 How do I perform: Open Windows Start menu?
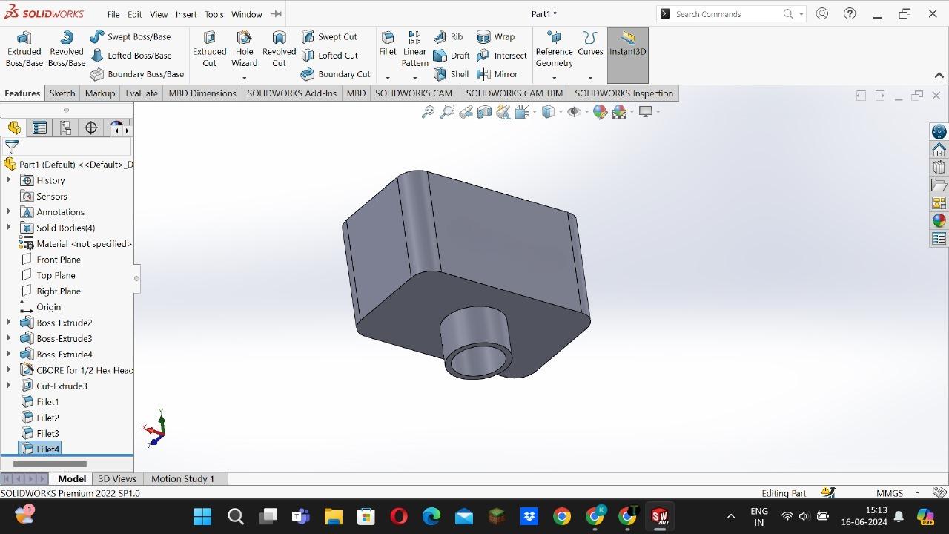pyautogui.click(x=202, y=516)
